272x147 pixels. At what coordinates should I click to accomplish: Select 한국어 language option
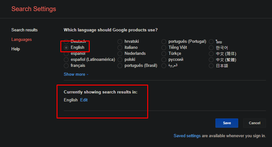[x=211, y=48]
